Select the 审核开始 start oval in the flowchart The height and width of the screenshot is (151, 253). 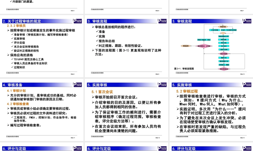[x=223, y=26]
